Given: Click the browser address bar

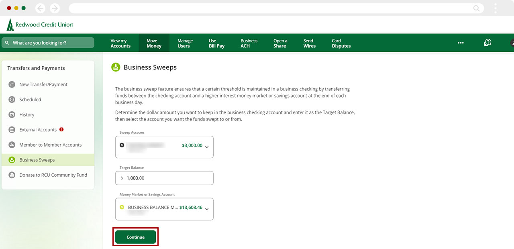Looking at the screenshot, I should pyautogui.click(x=276, y=8).
